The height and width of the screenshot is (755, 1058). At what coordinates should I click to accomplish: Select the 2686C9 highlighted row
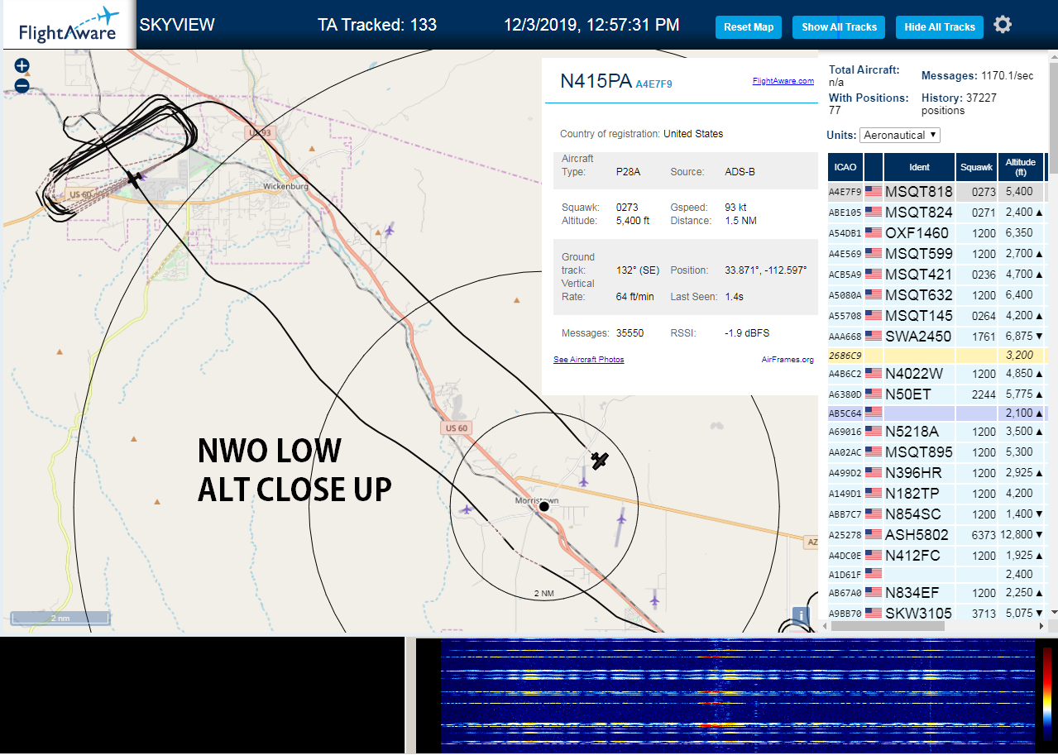937,356
